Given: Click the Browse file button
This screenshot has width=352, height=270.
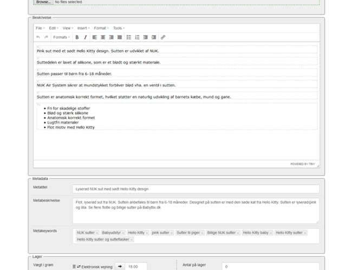Looking at the screenshot, I should [43, 2].
